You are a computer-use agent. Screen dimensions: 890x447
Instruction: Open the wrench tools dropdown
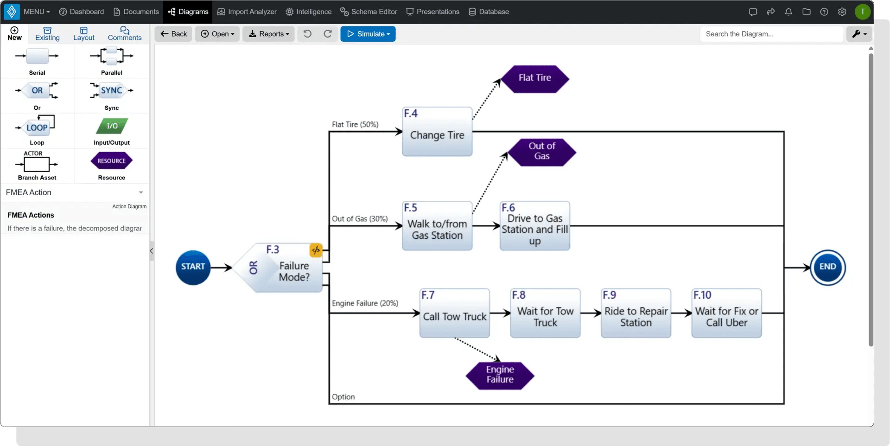(x=859, y=34)
